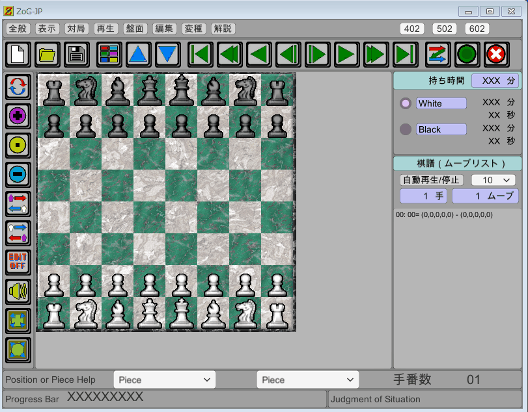Save the game with the floppy disk icon

tap(76, 54)
